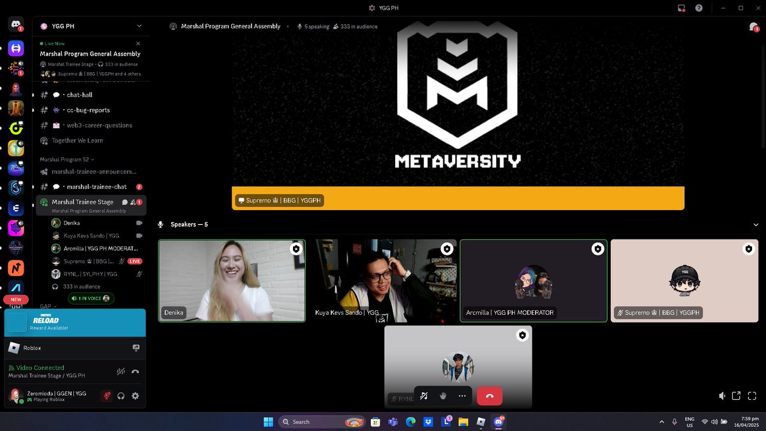Open marshal-trainee-announcements channel
This screenshot has height=431, width=766.
[90, 172]
